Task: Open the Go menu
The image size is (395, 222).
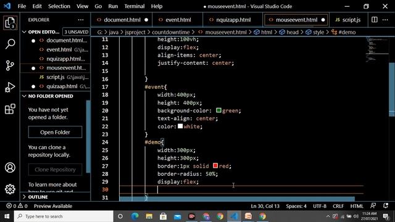Action: tap(98, 6)
